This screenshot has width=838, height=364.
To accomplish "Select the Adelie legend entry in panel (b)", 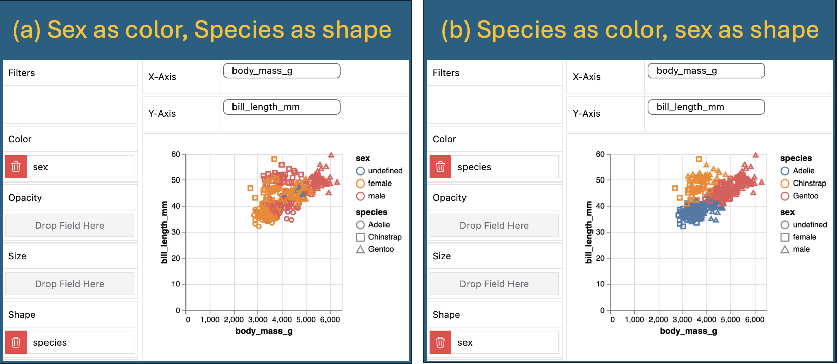I will (802, 171).
